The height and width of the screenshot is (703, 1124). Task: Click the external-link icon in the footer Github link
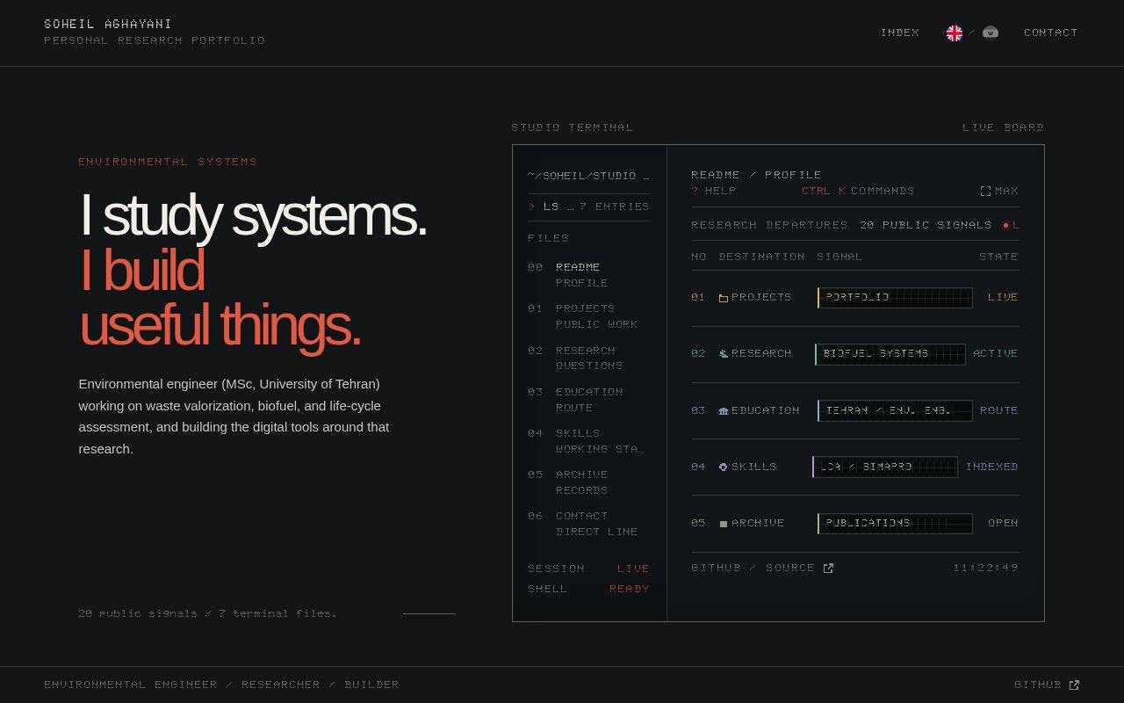1074,685
